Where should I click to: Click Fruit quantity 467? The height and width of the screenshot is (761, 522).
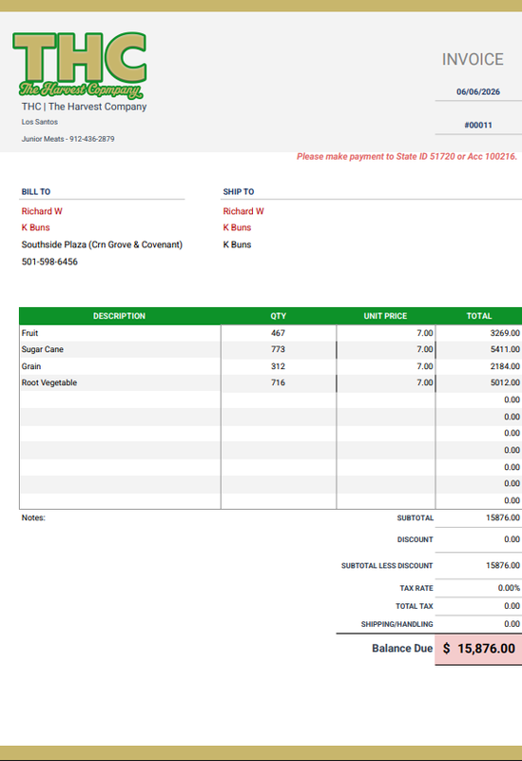(278, 333)
